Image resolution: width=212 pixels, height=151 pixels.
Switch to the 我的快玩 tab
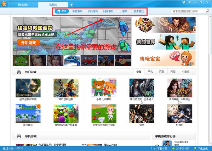coord(23,5)
